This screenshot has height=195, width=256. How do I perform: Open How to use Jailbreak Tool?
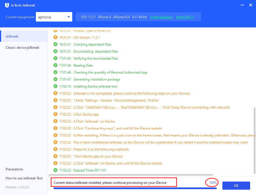24,178
